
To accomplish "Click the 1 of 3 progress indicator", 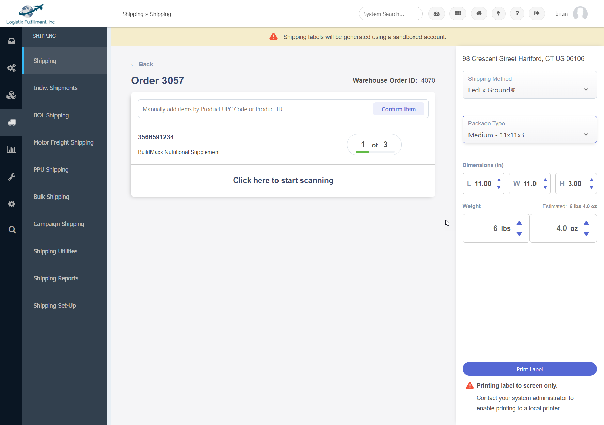I will coord(374,145).
